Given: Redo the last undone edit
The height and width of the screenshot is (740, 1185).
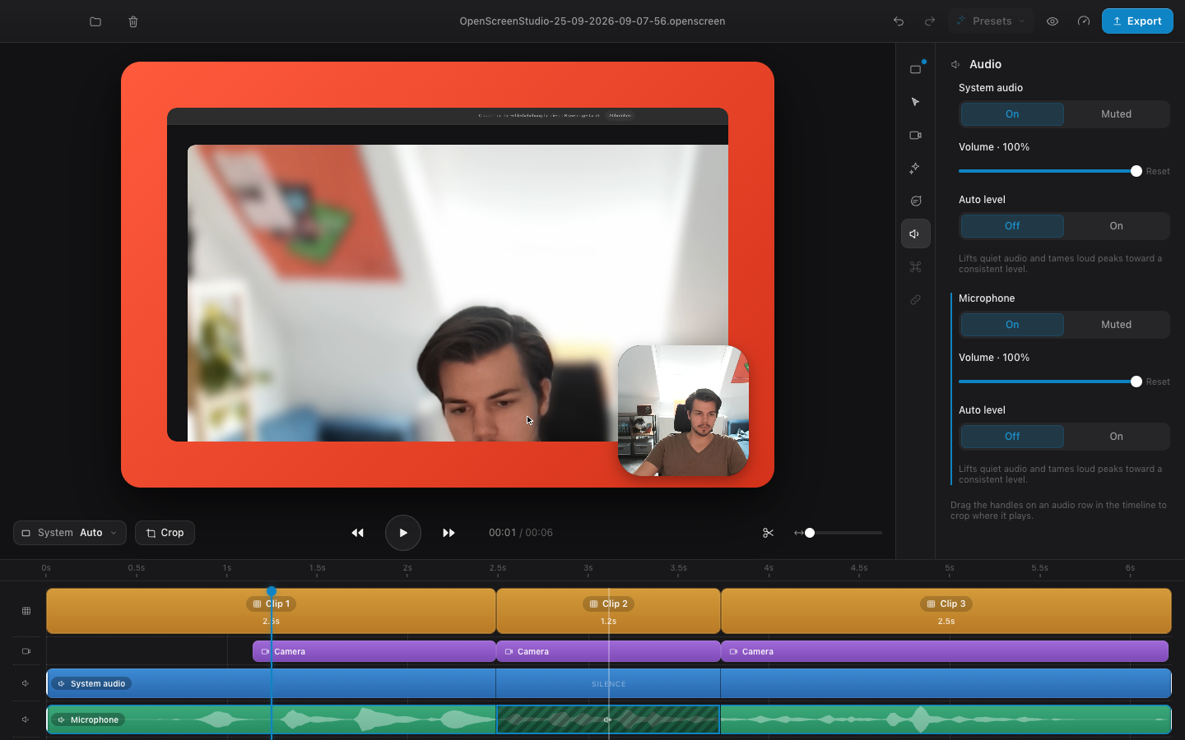Looking at the screenshot, I should 930,21.
